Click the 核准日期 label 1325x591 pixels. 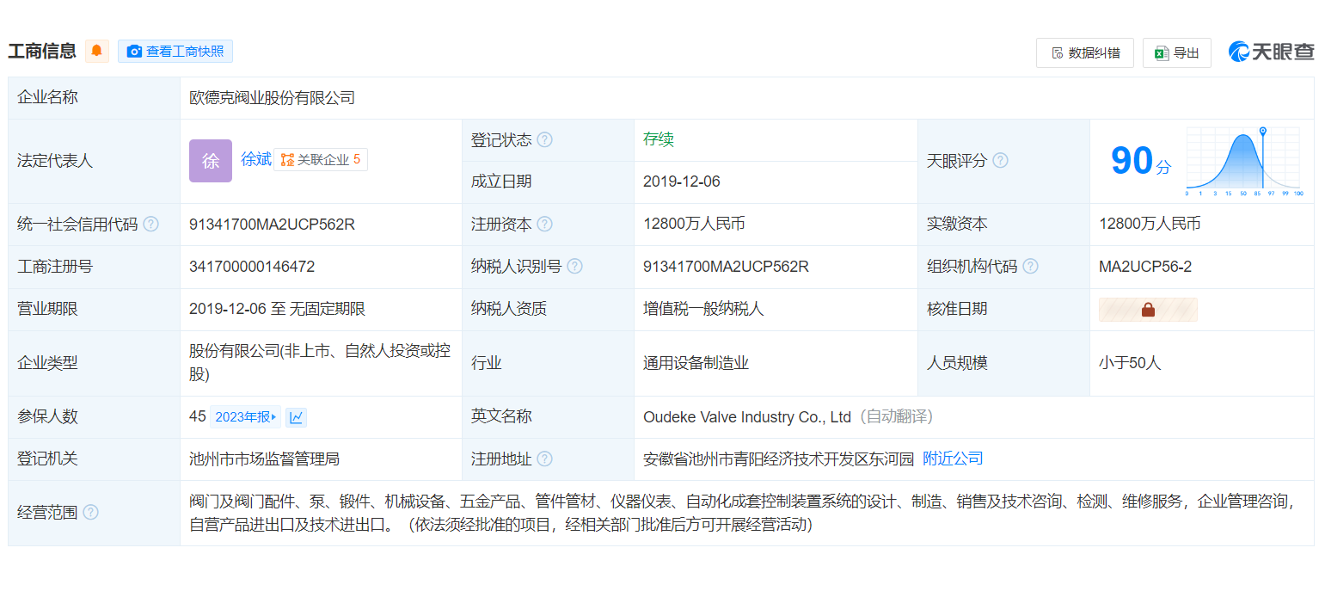pos(957,309)
